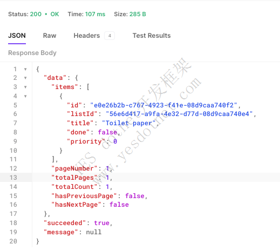
Task: Click the "totalPages" key on line 13
Action: click(74, 178)
